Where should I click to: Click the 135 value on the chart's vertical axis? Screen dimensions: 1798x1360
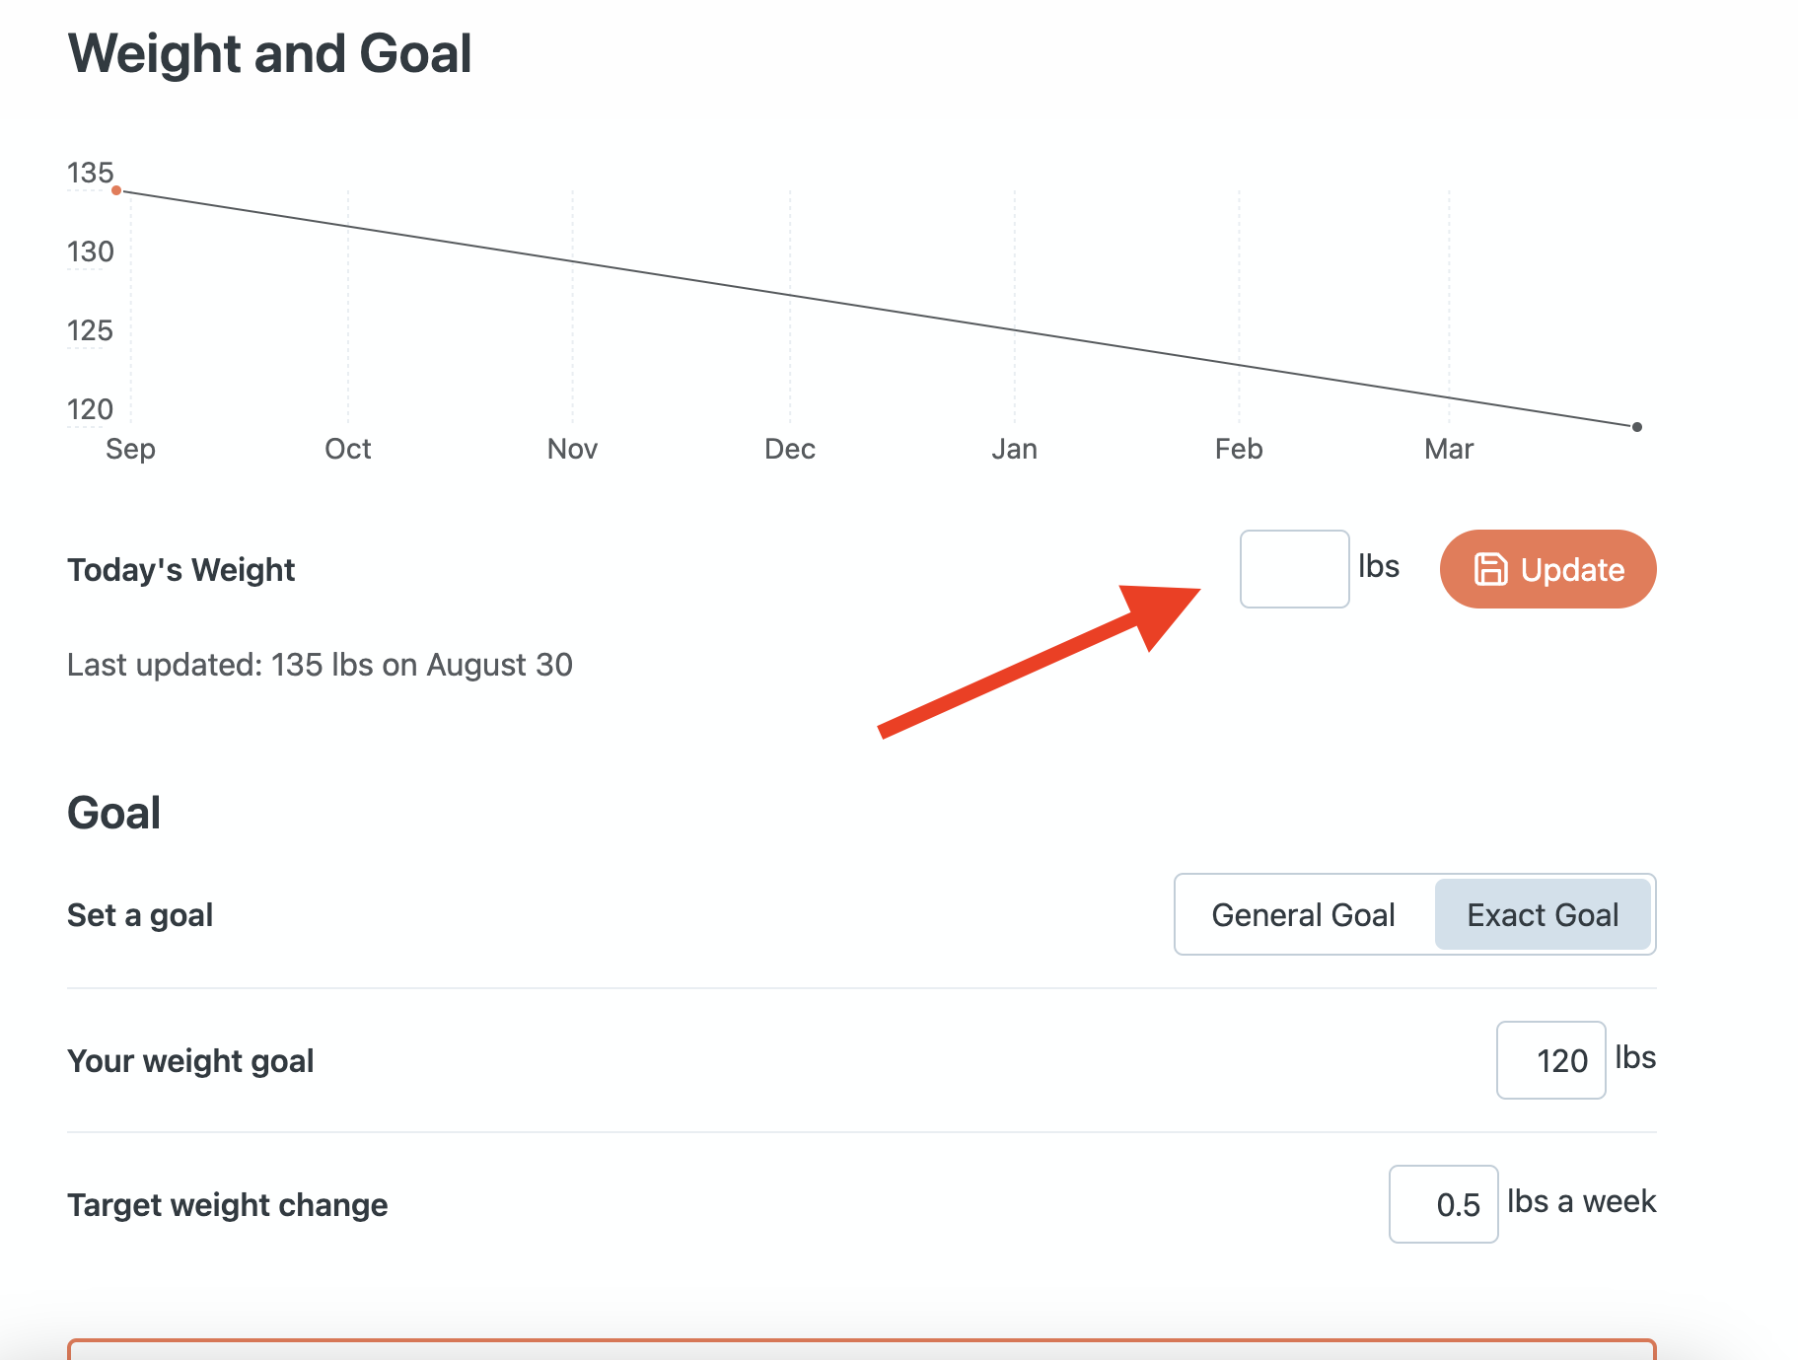(x=90, y=174)
